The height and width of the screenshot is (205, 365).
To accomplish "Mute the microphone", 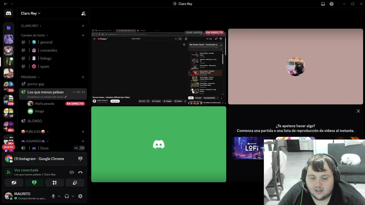I will [x=53, y=196].
